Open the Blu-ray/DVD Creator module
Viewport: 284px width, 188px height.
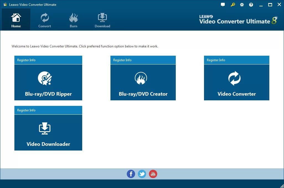click(x=143, y=82)
